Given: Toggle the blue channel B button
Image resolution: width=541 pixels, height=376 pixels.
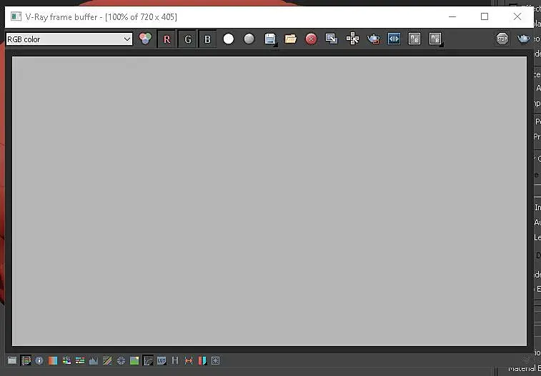Looking at the screenshot, I should [x=207, y=39].
